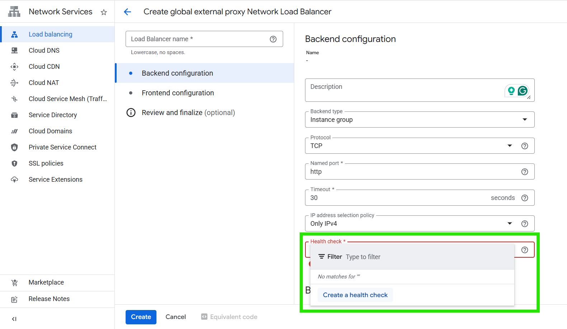Open the Protocol TCP dropdown
Screen dimensions: 567x329
(509, 146)
